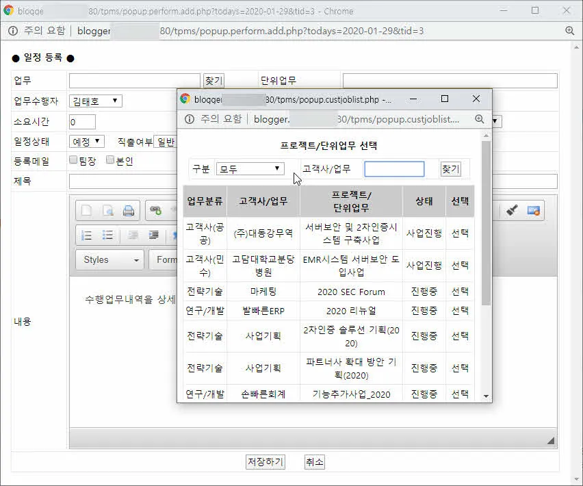Screen dimensions: 583x486
Task: Click the 소요시간 input field
Action: [82, 122]
